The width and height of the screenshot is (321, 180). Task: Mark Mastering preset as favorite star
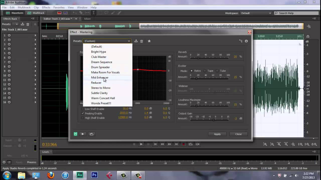(149, 41)
